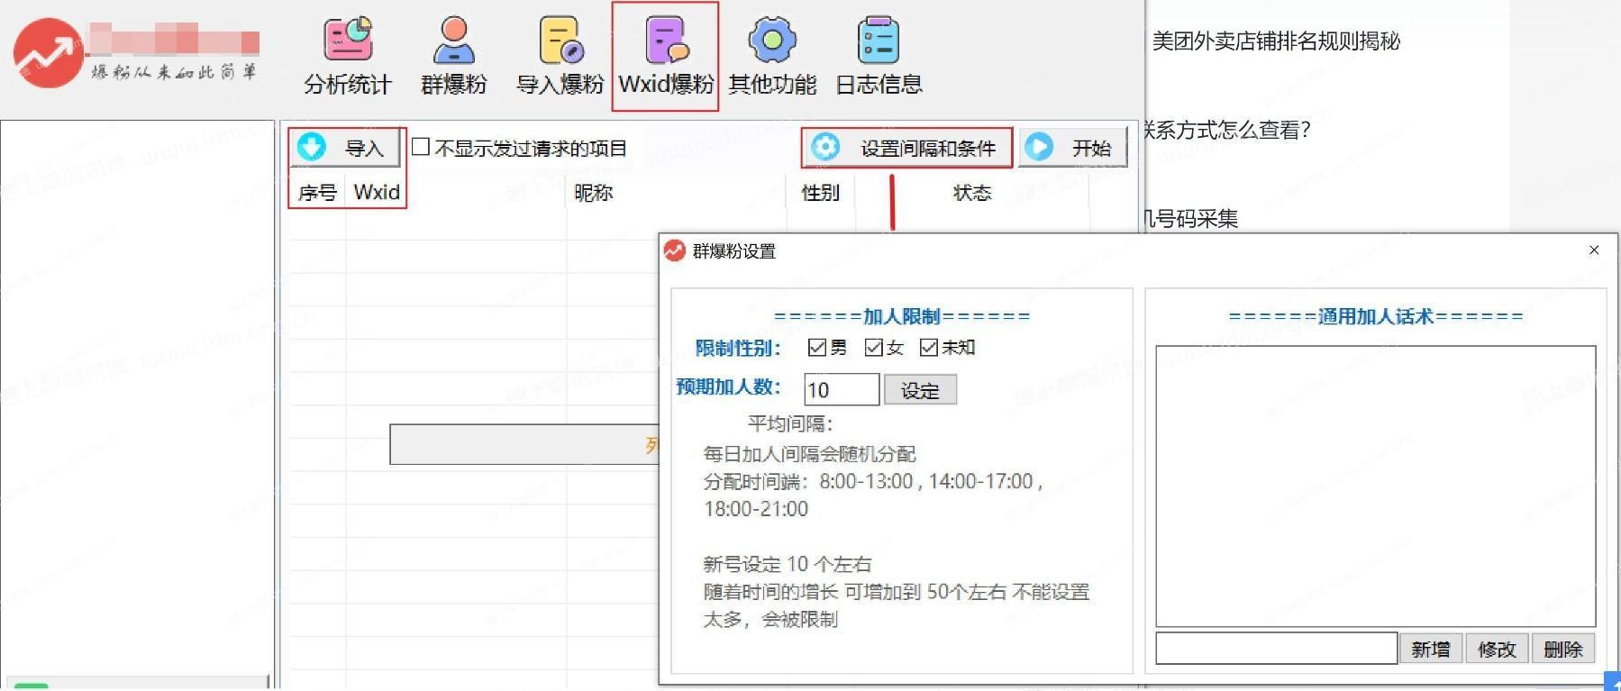Image resolution: width=1621 pixels, height=691 pixels.
Task: Click the script text input field
Action: pyautogui.click(x=1276, y=649)
